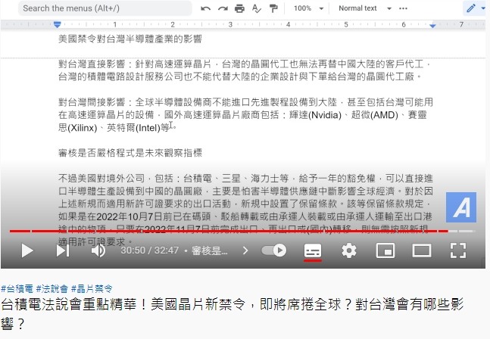The height and width of the screenshot is (339, 490).
Task: Click heading 美國禁令對台灣半導體產業的影響
Action: [x=130, y=39]
